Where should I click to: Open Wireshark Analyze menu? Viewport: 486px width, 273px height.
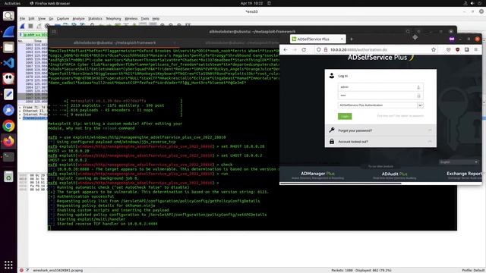tap(78, 18)
